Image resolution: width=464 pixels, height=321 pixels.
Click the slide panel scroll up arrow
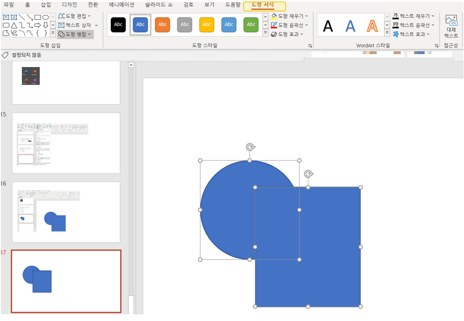(131, 65)
